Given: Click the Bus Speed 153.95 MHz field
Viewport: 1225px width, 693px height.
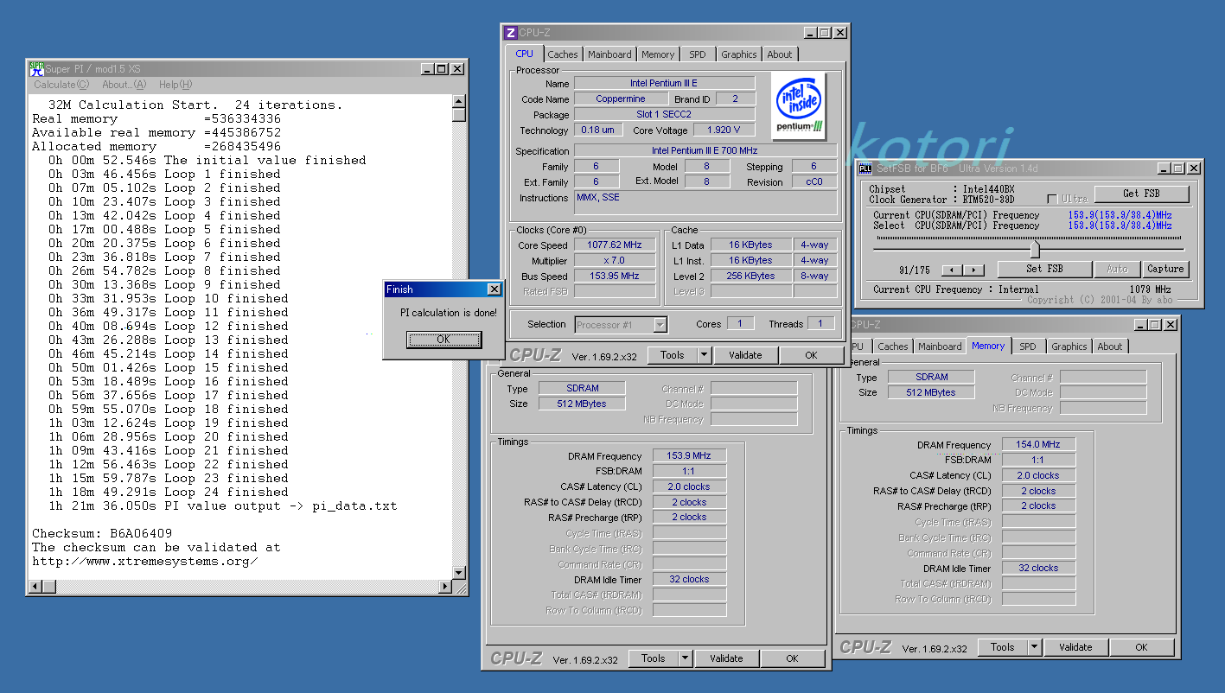Looking at the screenshot, I should point(615,277).
